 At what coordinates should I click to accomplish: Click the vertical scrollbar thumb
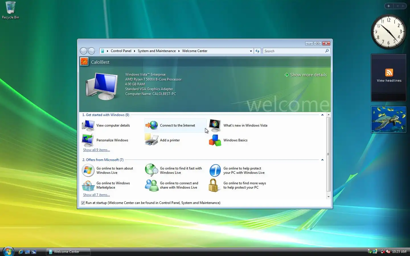[x=328, y=154]
